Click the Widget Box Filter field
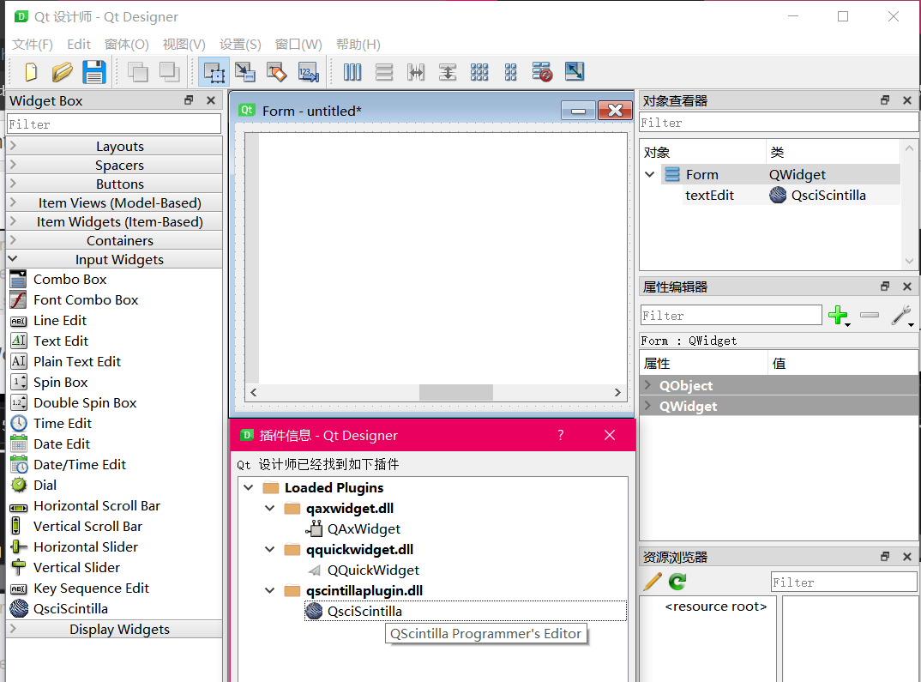 pos(114,124)
